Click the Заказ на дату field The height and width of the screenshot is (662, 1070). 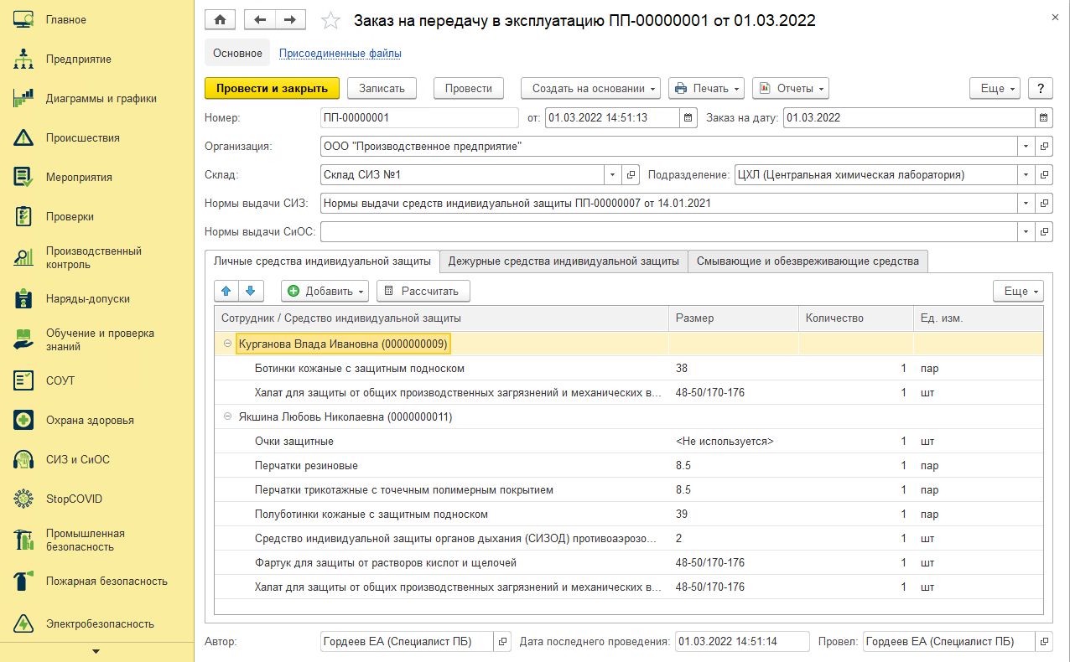[x=909, y=117]
